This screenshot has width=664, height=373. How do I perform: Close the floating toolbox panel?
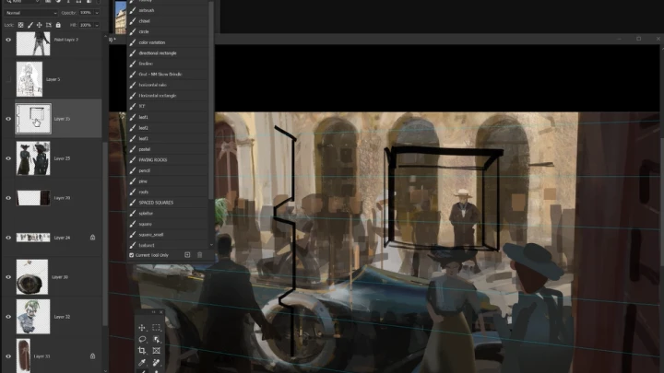pos(160,312)
